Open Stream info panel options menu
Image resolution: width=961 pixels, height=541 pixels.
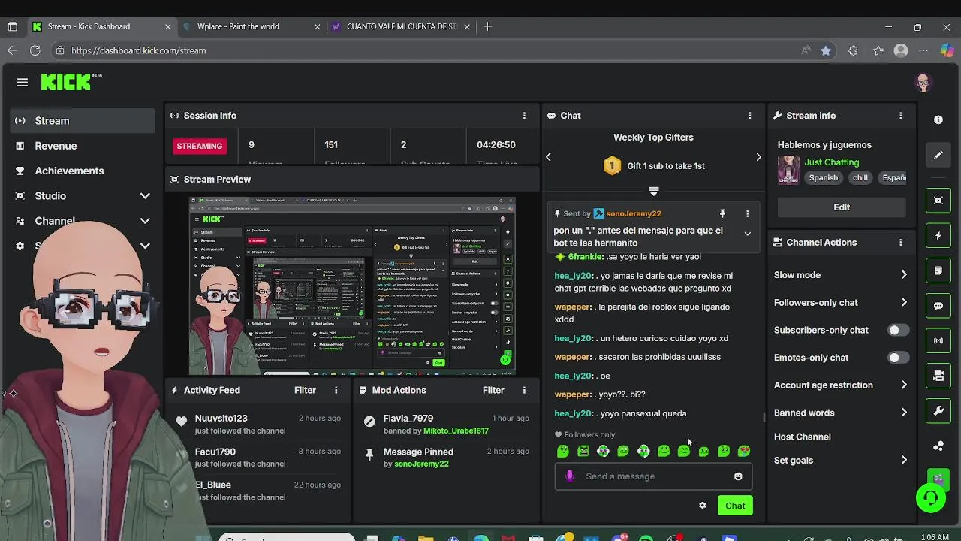(900, 116)
